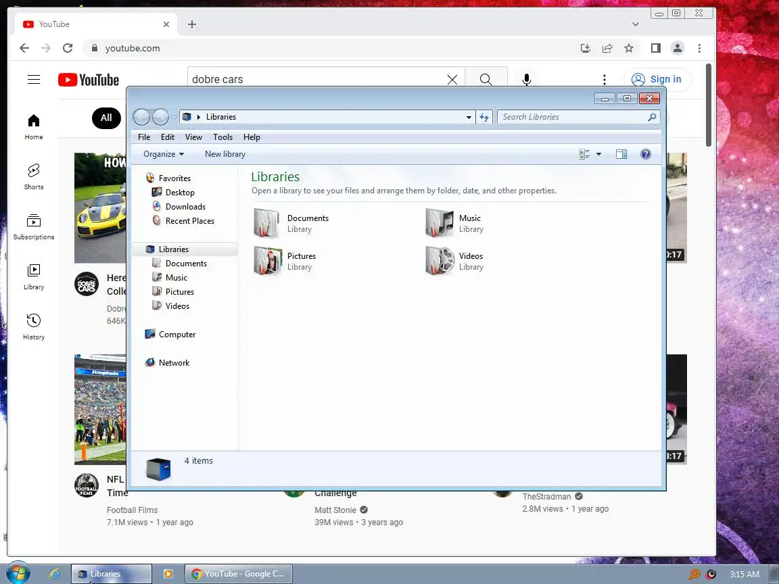Click Chrome share page icon
Screen dimensions: 779x584
607,48
